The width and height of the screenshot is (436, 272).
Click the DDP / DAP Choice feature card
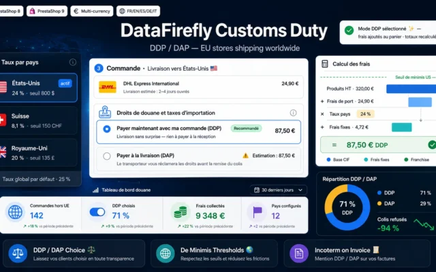(74, 254)
